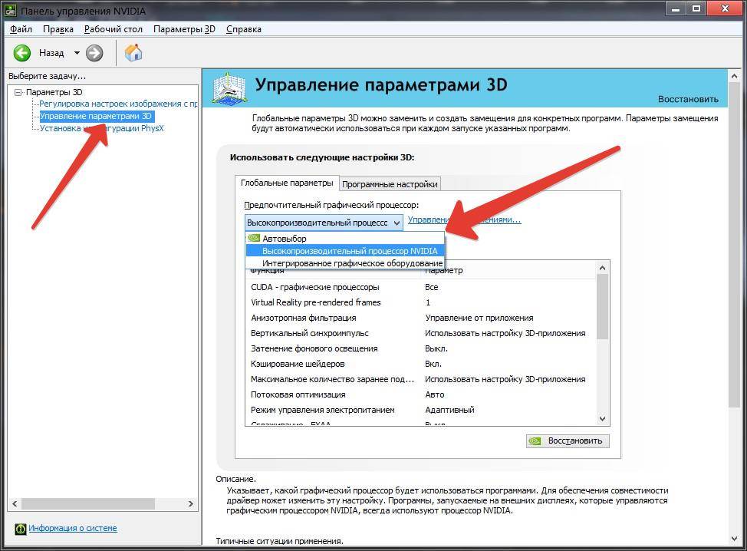
Task: Open the Файл menu
Action: 21,29
